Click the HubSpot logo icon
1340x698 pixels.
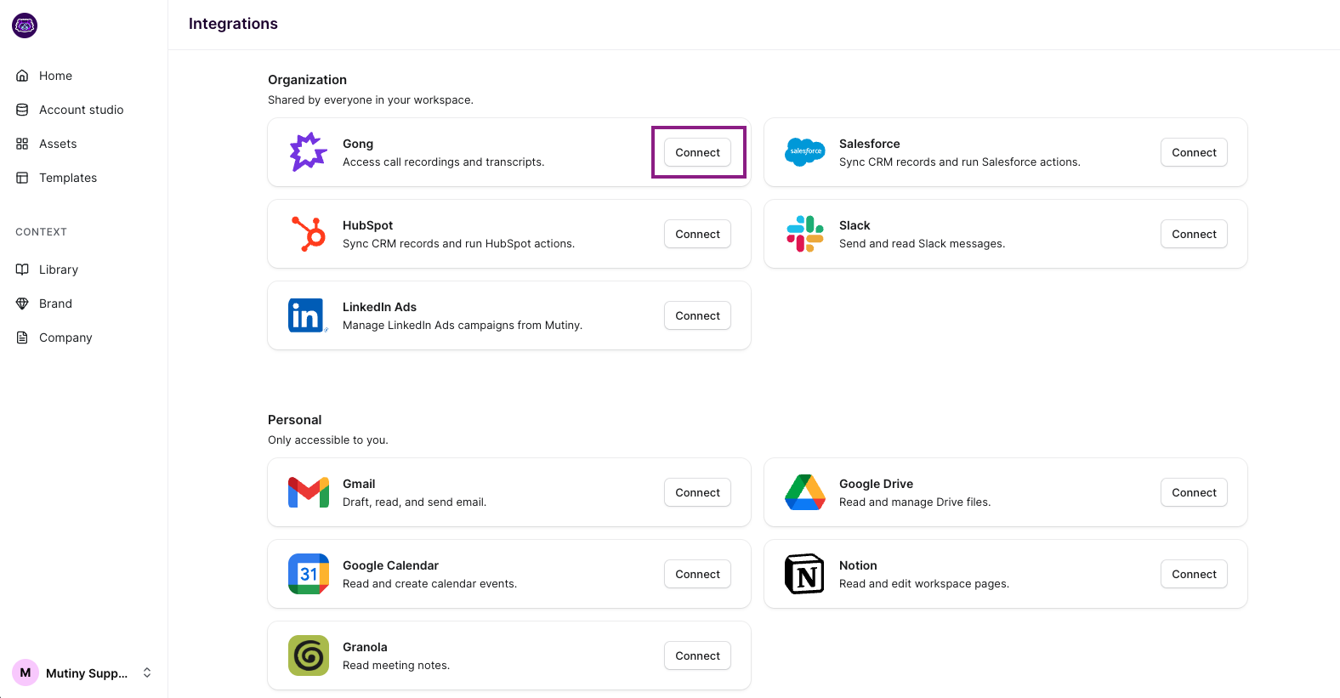309,234
